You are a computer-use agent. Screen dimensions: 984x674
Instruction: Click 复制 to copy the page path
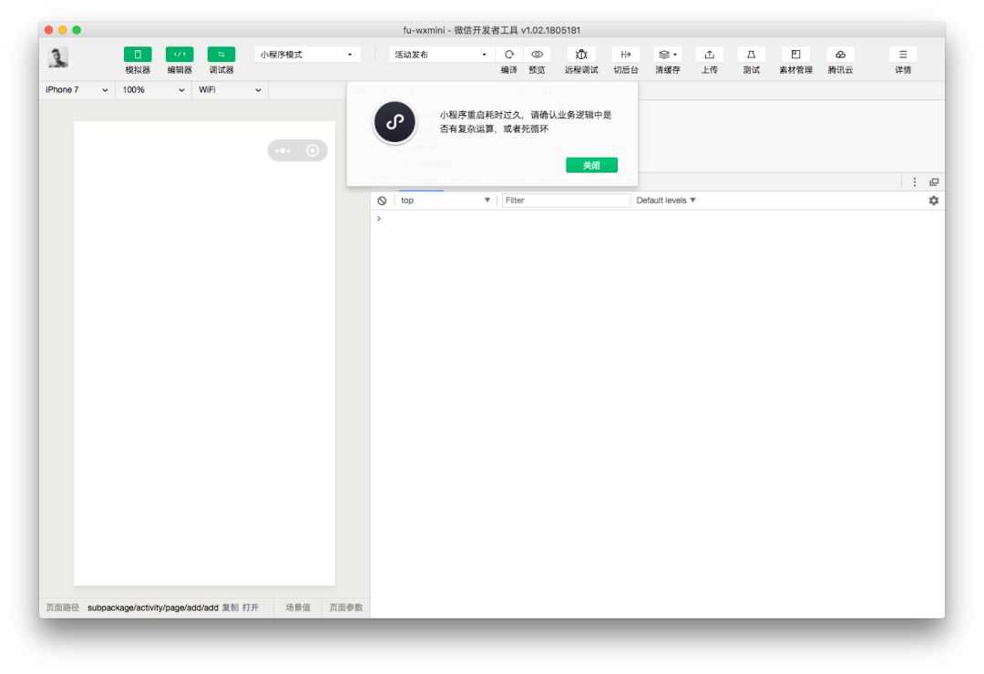point(229,606)
